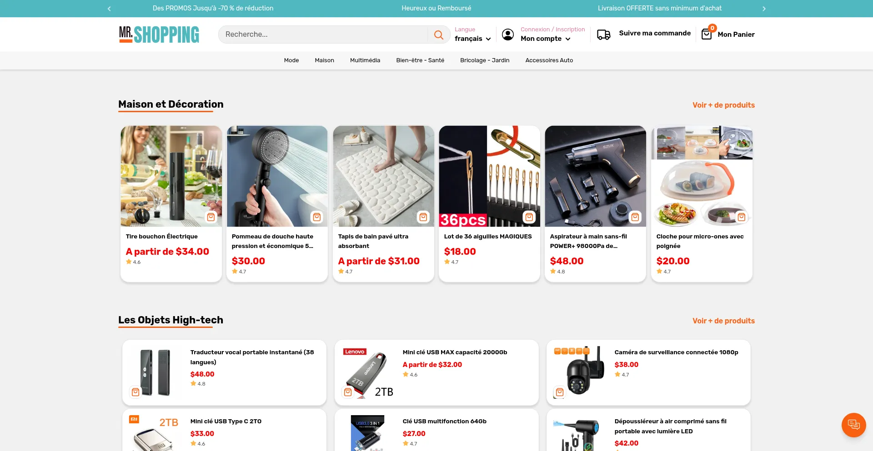Open Mon Panier link
The height and width of the screenshot is (451, 873).
[x=736, y=35]
